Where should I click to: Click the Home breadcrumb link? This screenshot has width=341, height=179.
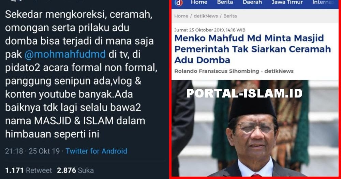[181, 16]
